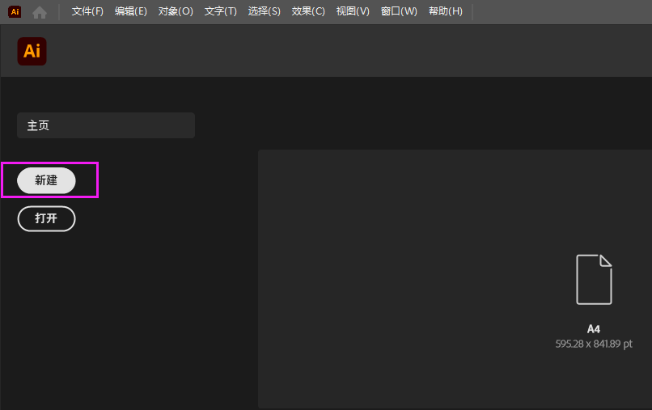This screenshot has height=410, width=652.
Task: Open the 窗口(W) menu
Action: coord(399,11)
